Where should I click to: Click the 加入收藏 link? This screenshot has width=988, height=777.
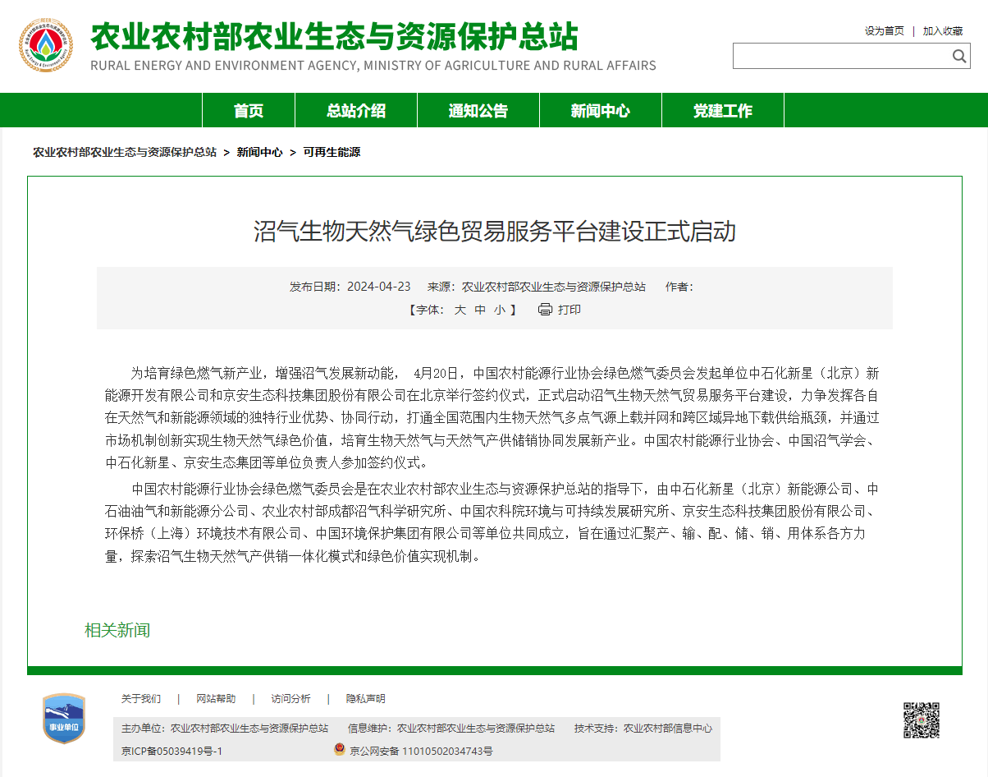click(x=942, y=31)
